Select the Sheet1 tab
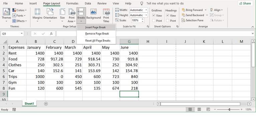 tap(29, 104)
